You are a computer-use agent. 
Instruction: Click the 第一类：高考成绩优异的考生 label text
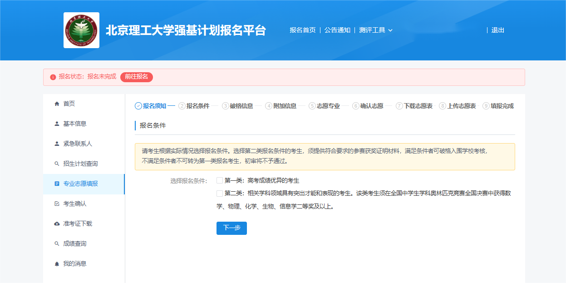tap(262, 180)
